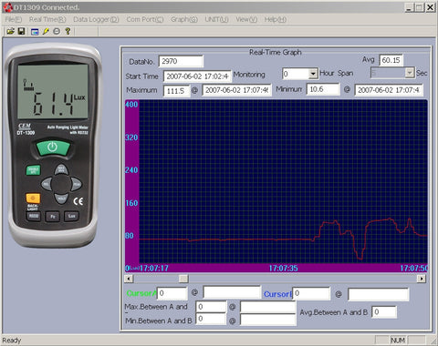
Task: Click the green power button on meter
Action: coord(53,148)
